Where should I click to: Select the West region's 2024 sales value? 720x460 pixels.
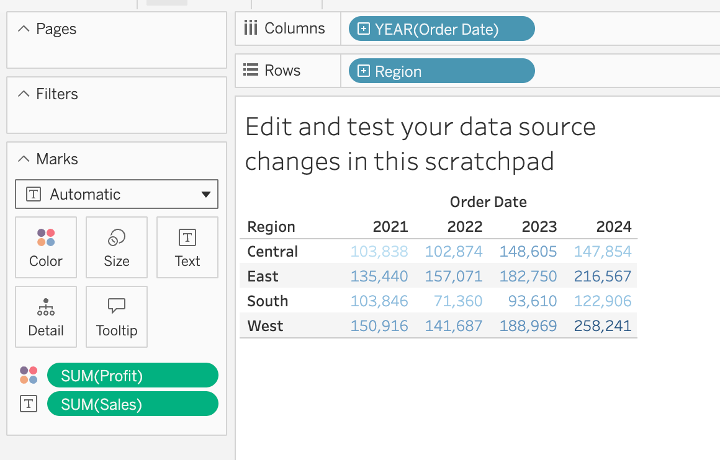pyautogui.click(x=602, y=325)
